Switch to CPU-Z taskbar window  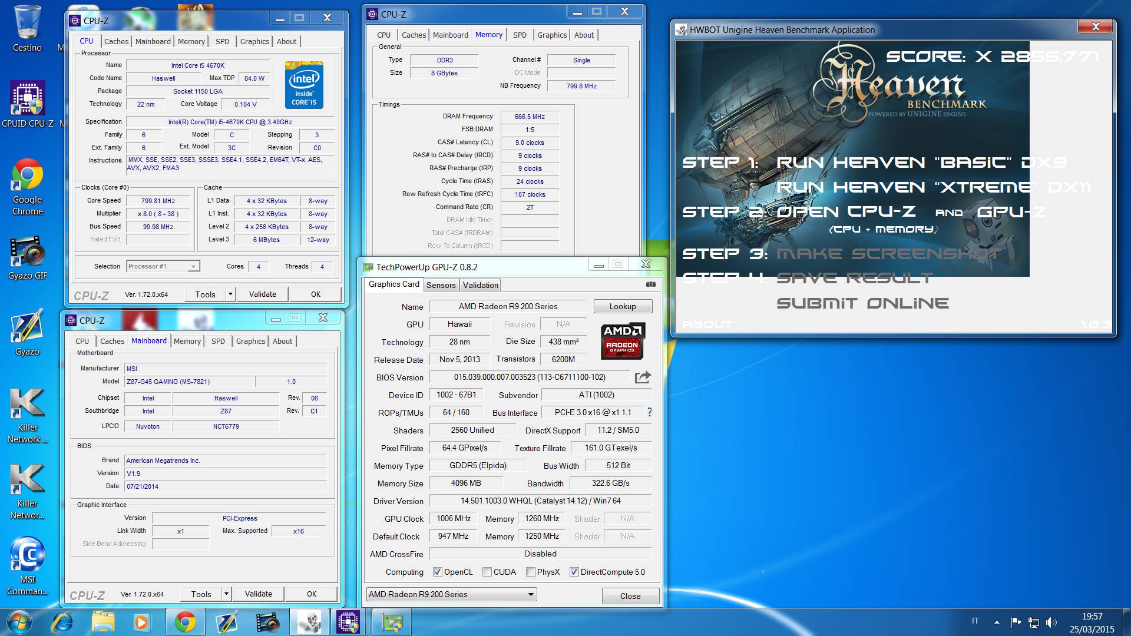pos(348,622)
